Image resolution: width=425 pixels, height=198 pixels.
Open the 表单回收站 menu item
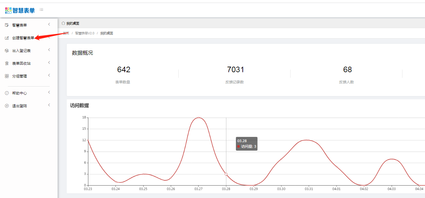click(21, 63)
